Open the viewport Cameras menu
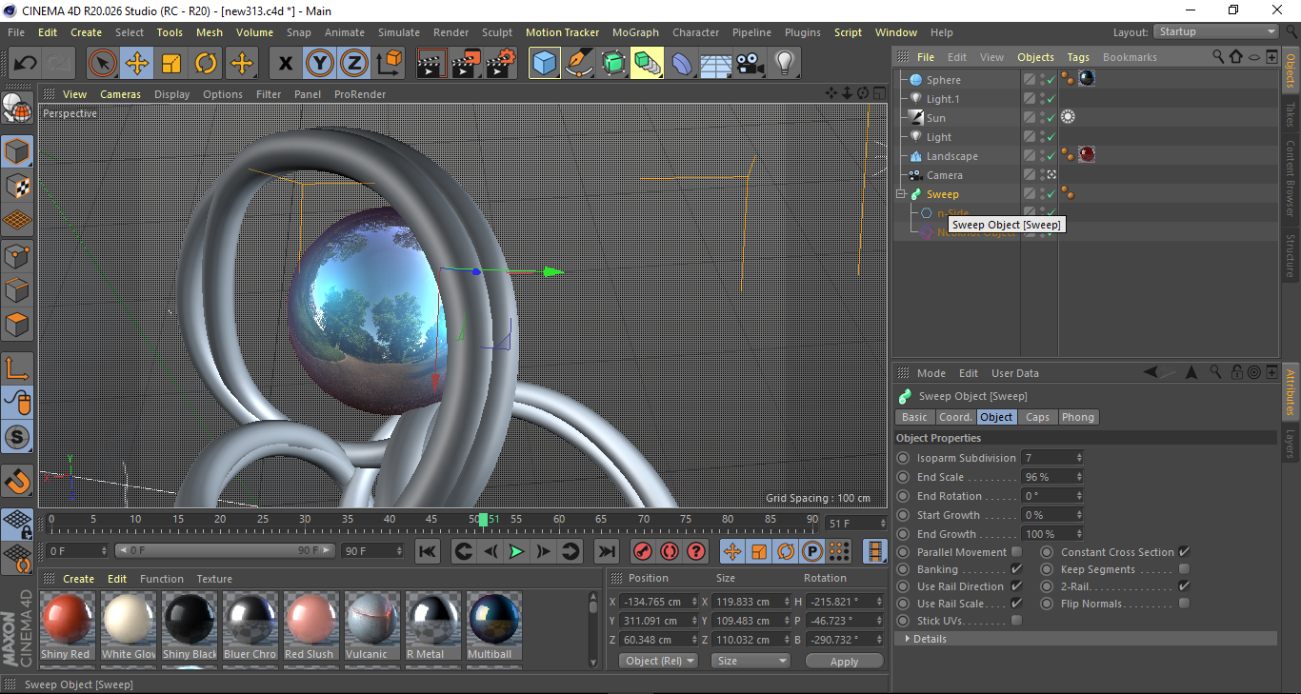The image size is (1301, 694). pyautogui.click(x=120, y=94)
